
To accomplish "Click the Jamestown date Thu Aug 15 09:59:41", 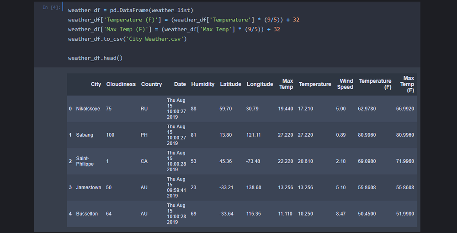I will (176, 187).
